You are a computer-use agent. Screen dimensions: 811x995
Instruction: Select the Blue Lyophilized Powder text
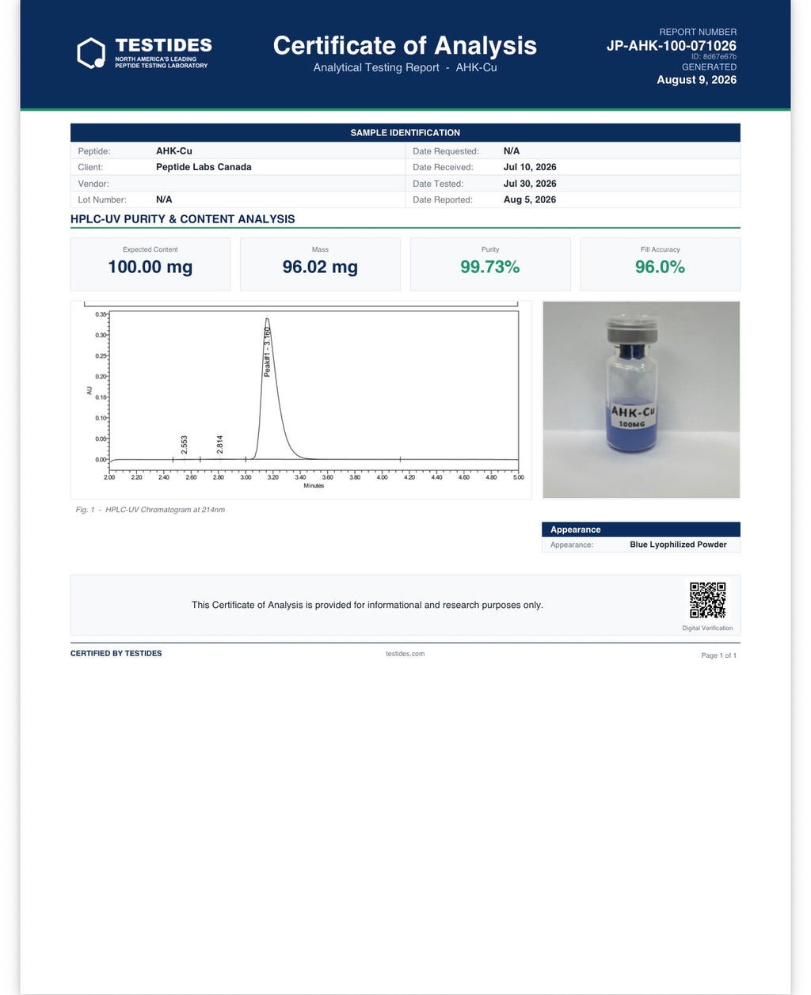[x=678, y=545]
